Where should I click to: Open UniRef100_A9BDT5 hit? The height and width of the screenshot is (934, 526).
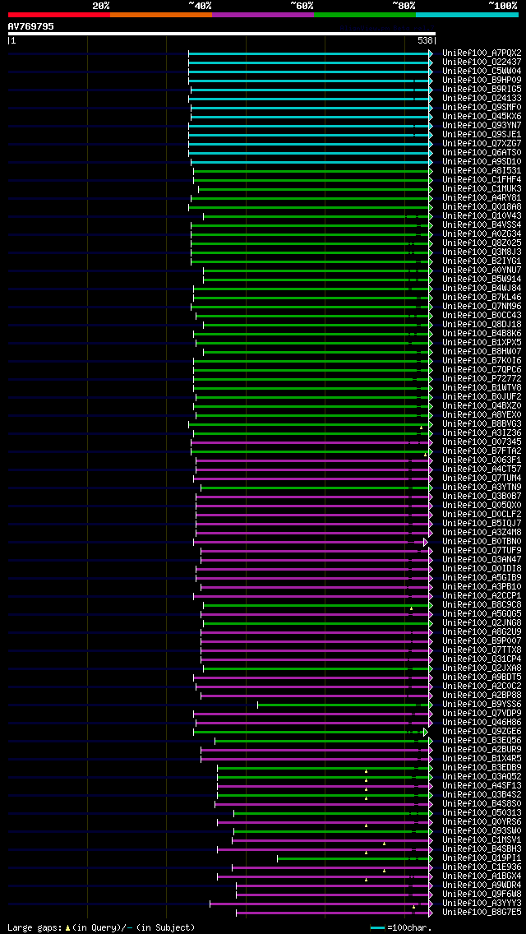coord(482,677)
